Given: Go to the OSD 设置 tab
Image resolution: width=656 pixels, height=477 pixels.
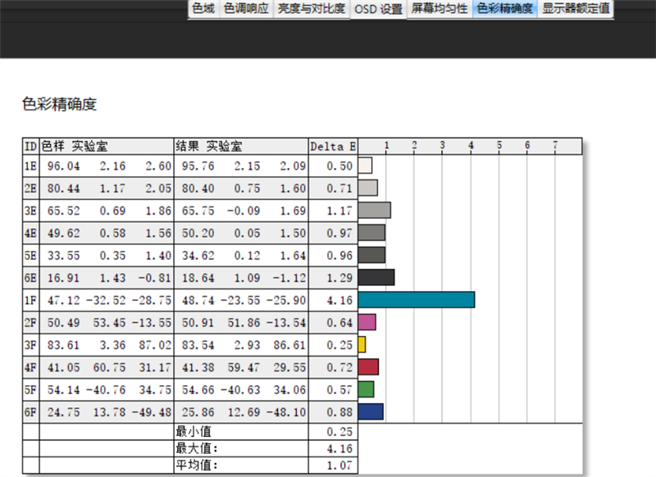Looking at the screenshot, I should [x=378, y=9].
